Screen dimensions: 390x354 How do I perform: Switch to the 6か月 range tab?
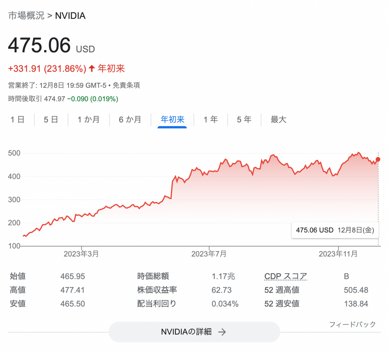coord(130,120)
